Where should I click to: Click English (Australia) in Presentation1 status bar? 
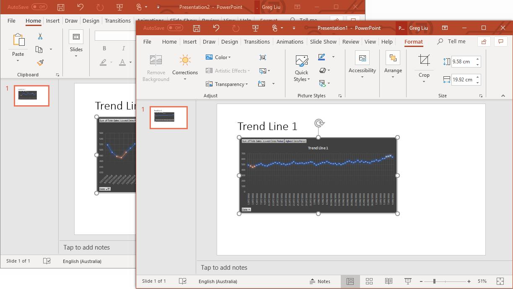(218, 281)
